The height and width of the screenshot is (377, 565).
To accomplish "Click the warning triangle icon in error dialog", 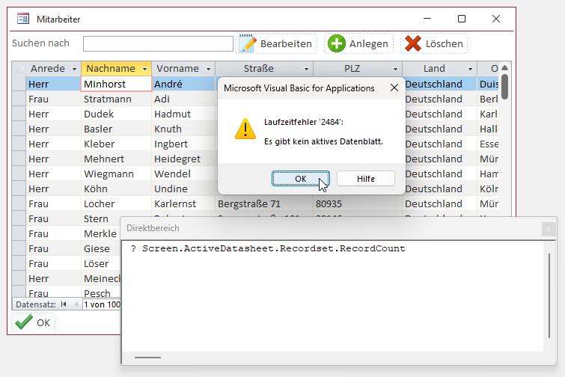I will (245, 129).
